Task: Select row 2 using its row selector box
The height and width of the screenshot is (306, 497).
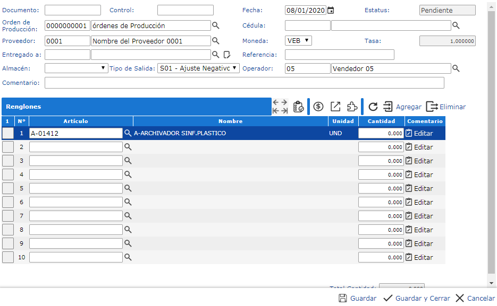Action: click(8, 147)
